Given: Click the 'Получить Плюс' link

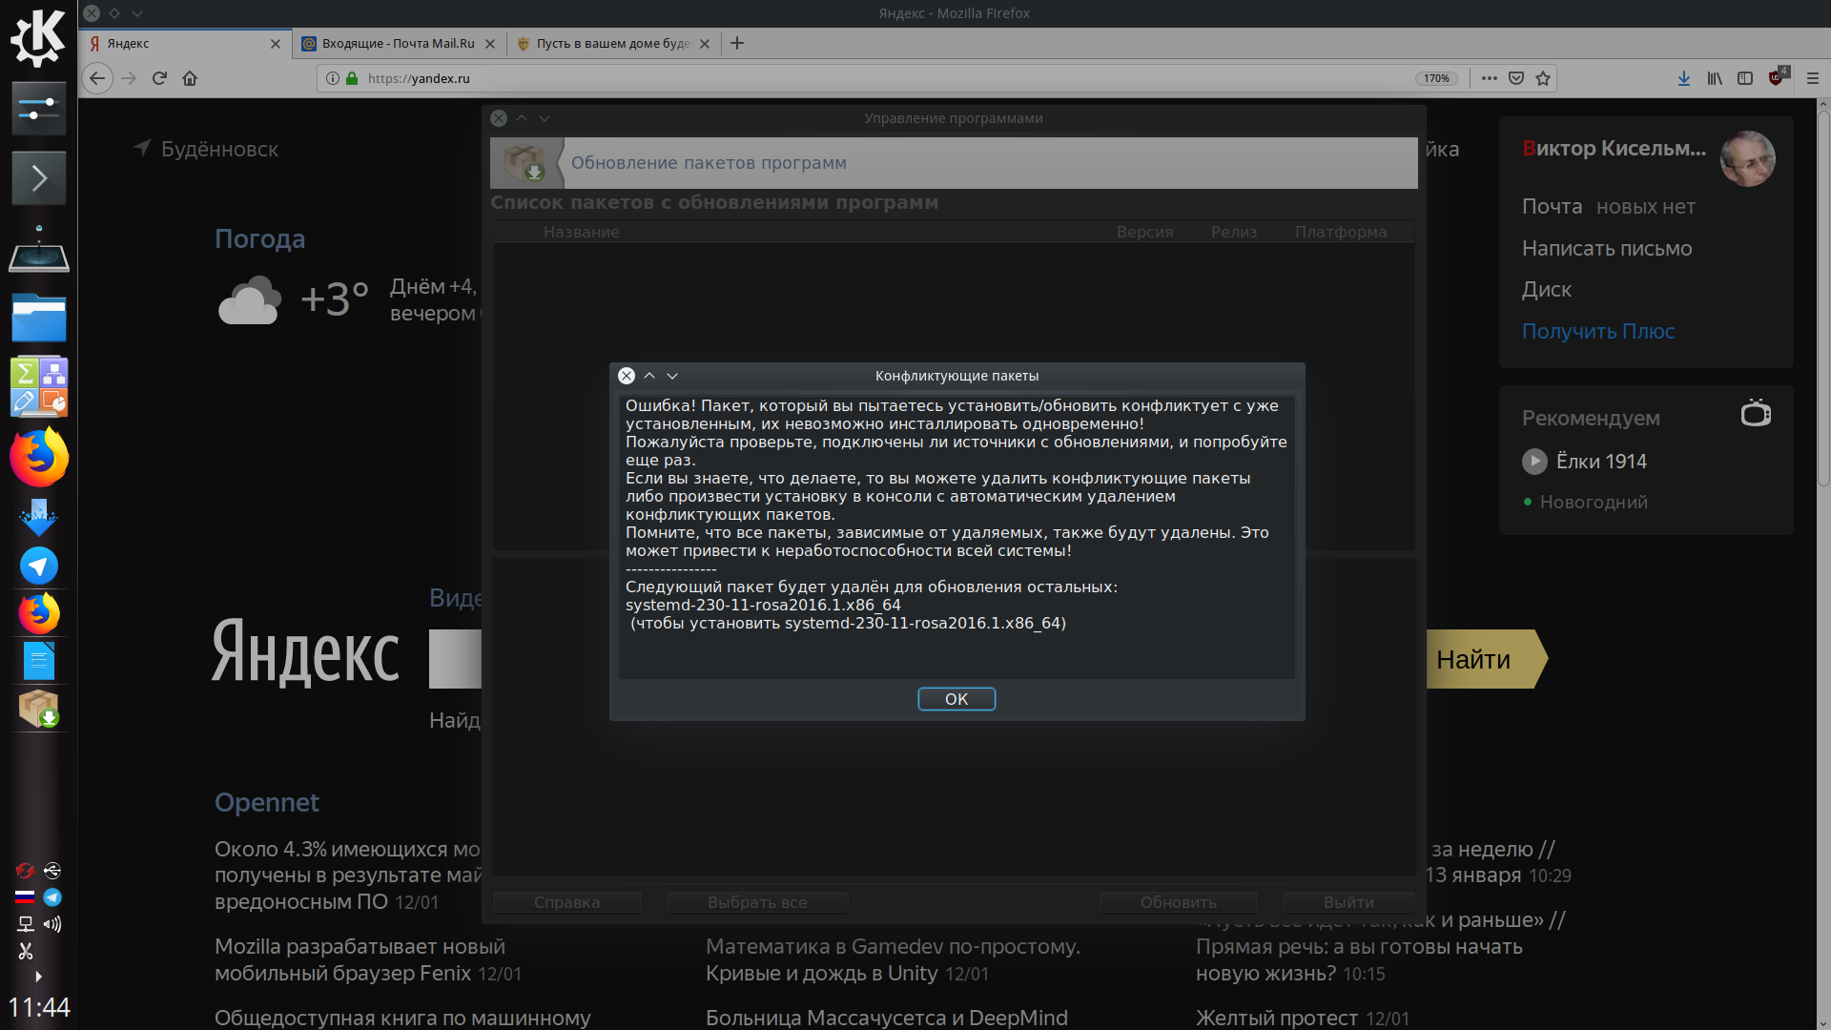Looking at the screenshot, I should point(1597,331).
